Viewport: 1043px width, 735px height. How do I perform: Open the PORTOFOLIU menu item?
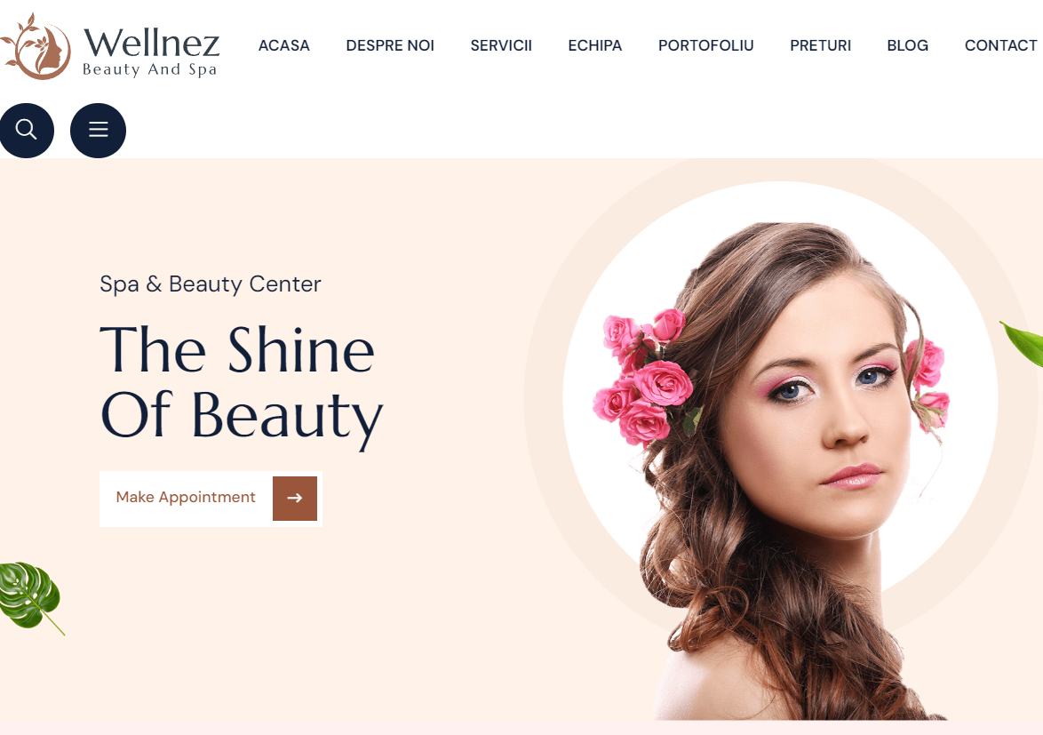[705, 46]
